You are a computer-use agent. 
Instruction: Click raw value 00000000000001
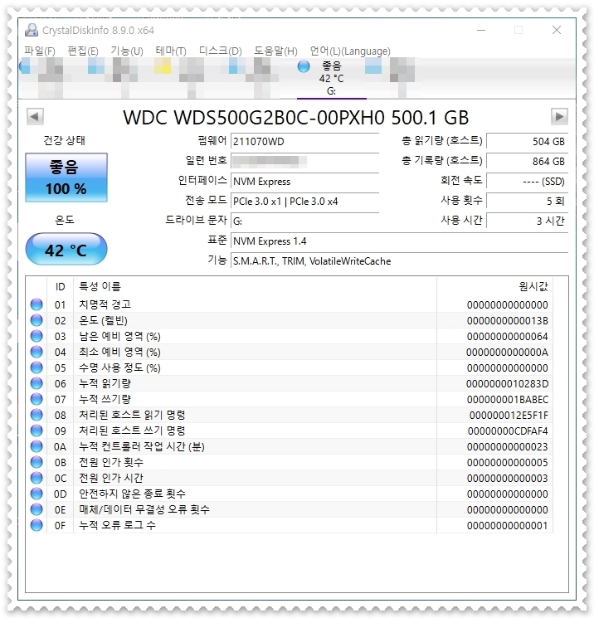click(x=507, y=526)
